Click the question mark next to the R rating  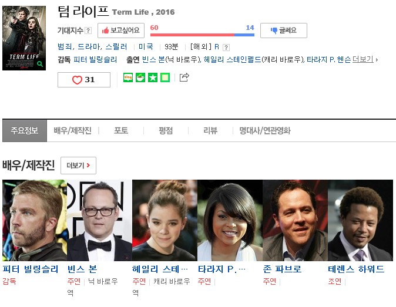226,47
